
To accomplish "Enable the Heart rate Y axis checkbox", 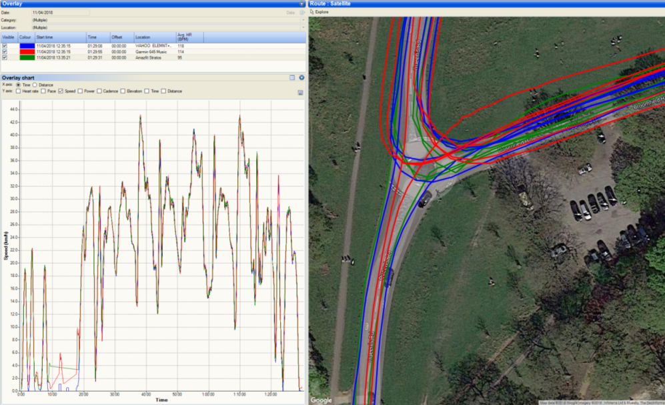I will click(x=18, y=91).
